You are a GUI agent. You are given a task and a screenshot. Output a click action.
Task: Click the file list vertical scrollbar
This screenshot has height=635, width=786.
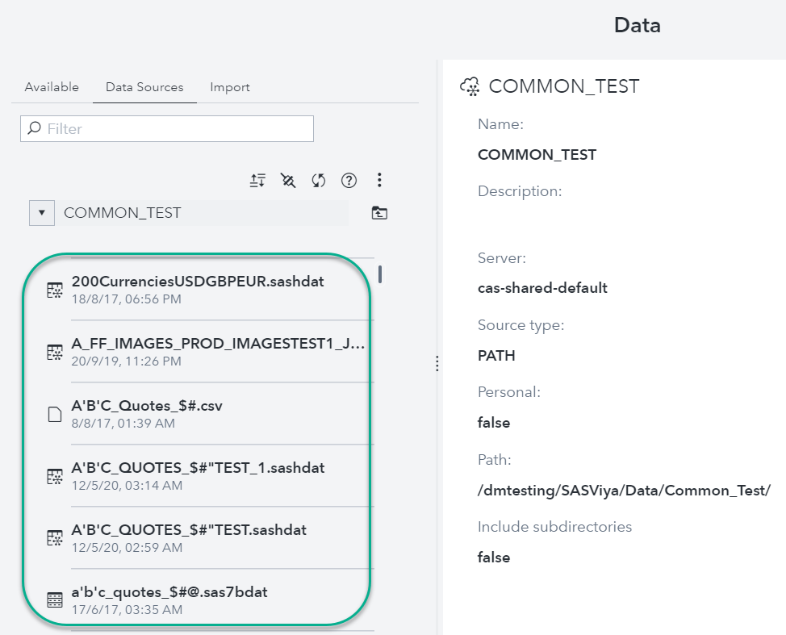coord(380,274)
